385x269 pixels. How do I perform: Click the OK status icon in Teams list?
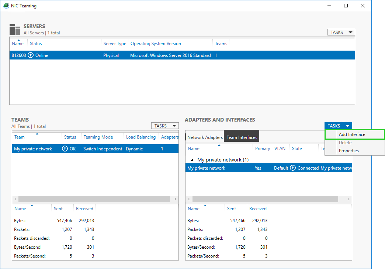tap(65, 149)
